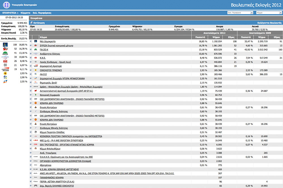Click the Δημοκρατική Συμμαχία logo in the table row

pyautogui.click(x=36, y=78)
